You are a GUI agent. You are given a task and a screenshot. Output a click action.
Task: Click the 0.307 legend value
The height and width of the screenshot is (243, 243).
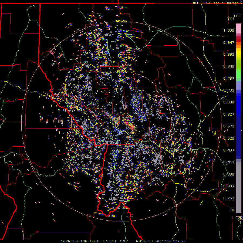pyautogui.click(x=229, y=186)
